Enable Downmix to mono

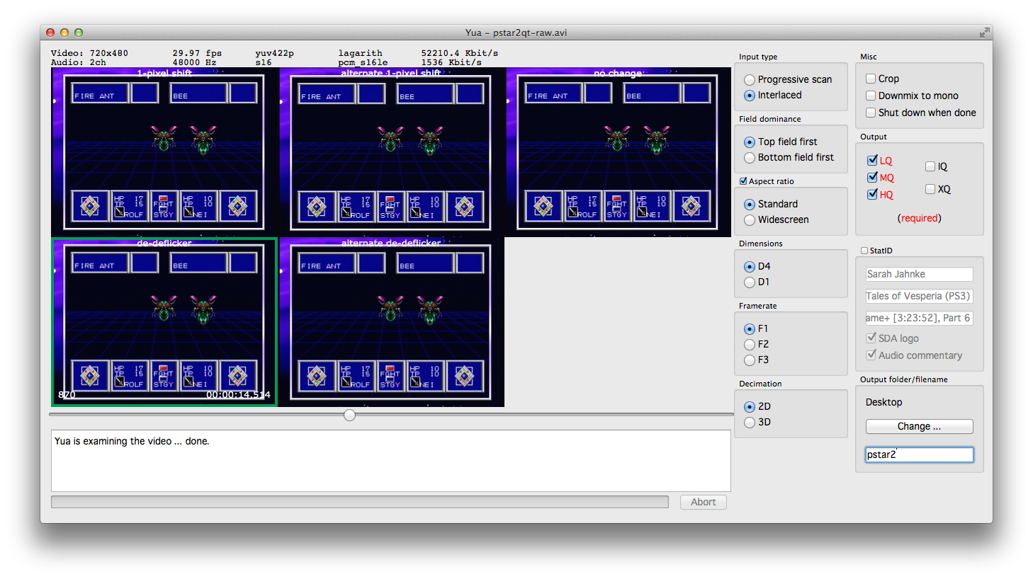point(871,96)
